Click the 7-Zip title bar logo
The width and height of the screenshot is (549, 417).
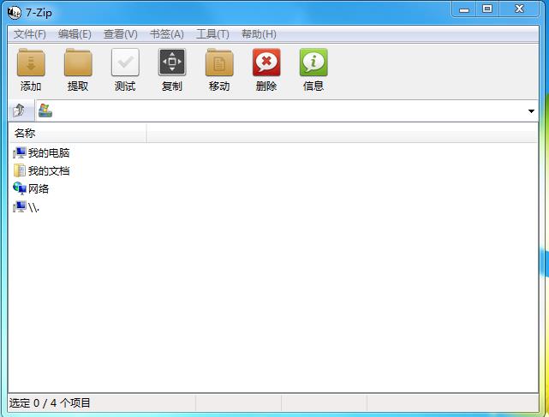(x=15, y=13)
